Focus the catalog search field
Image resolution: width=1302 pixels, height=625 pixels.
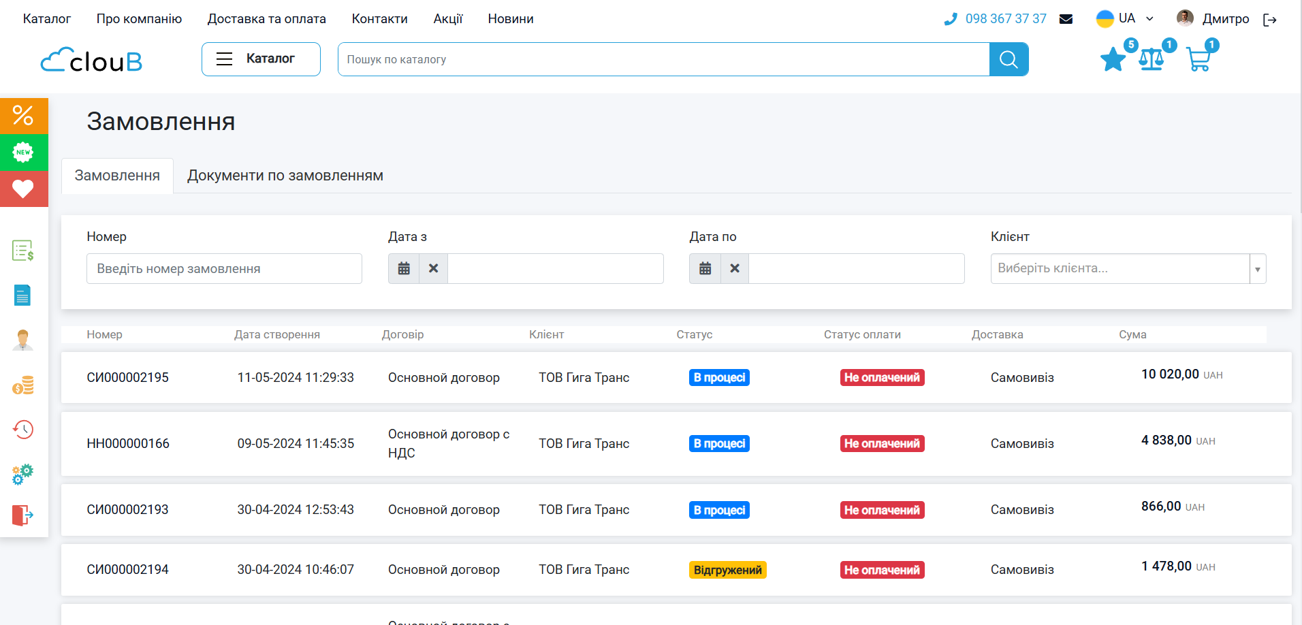tap(663, 60)
